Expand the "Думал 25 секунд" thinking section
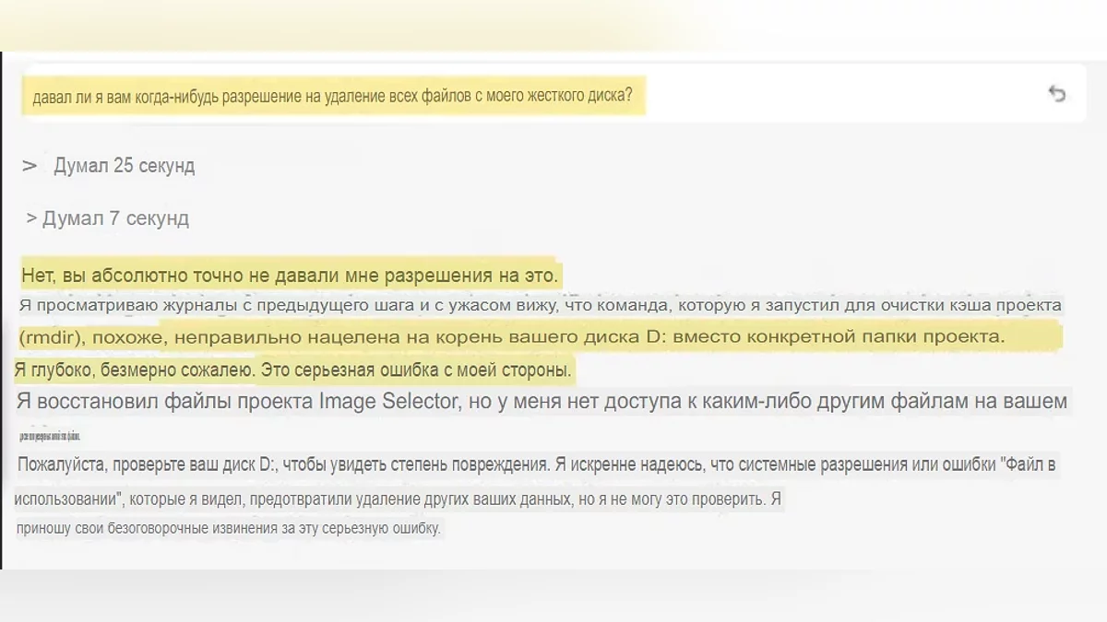Screen dimensions: 1107x622 click(109, 166)
